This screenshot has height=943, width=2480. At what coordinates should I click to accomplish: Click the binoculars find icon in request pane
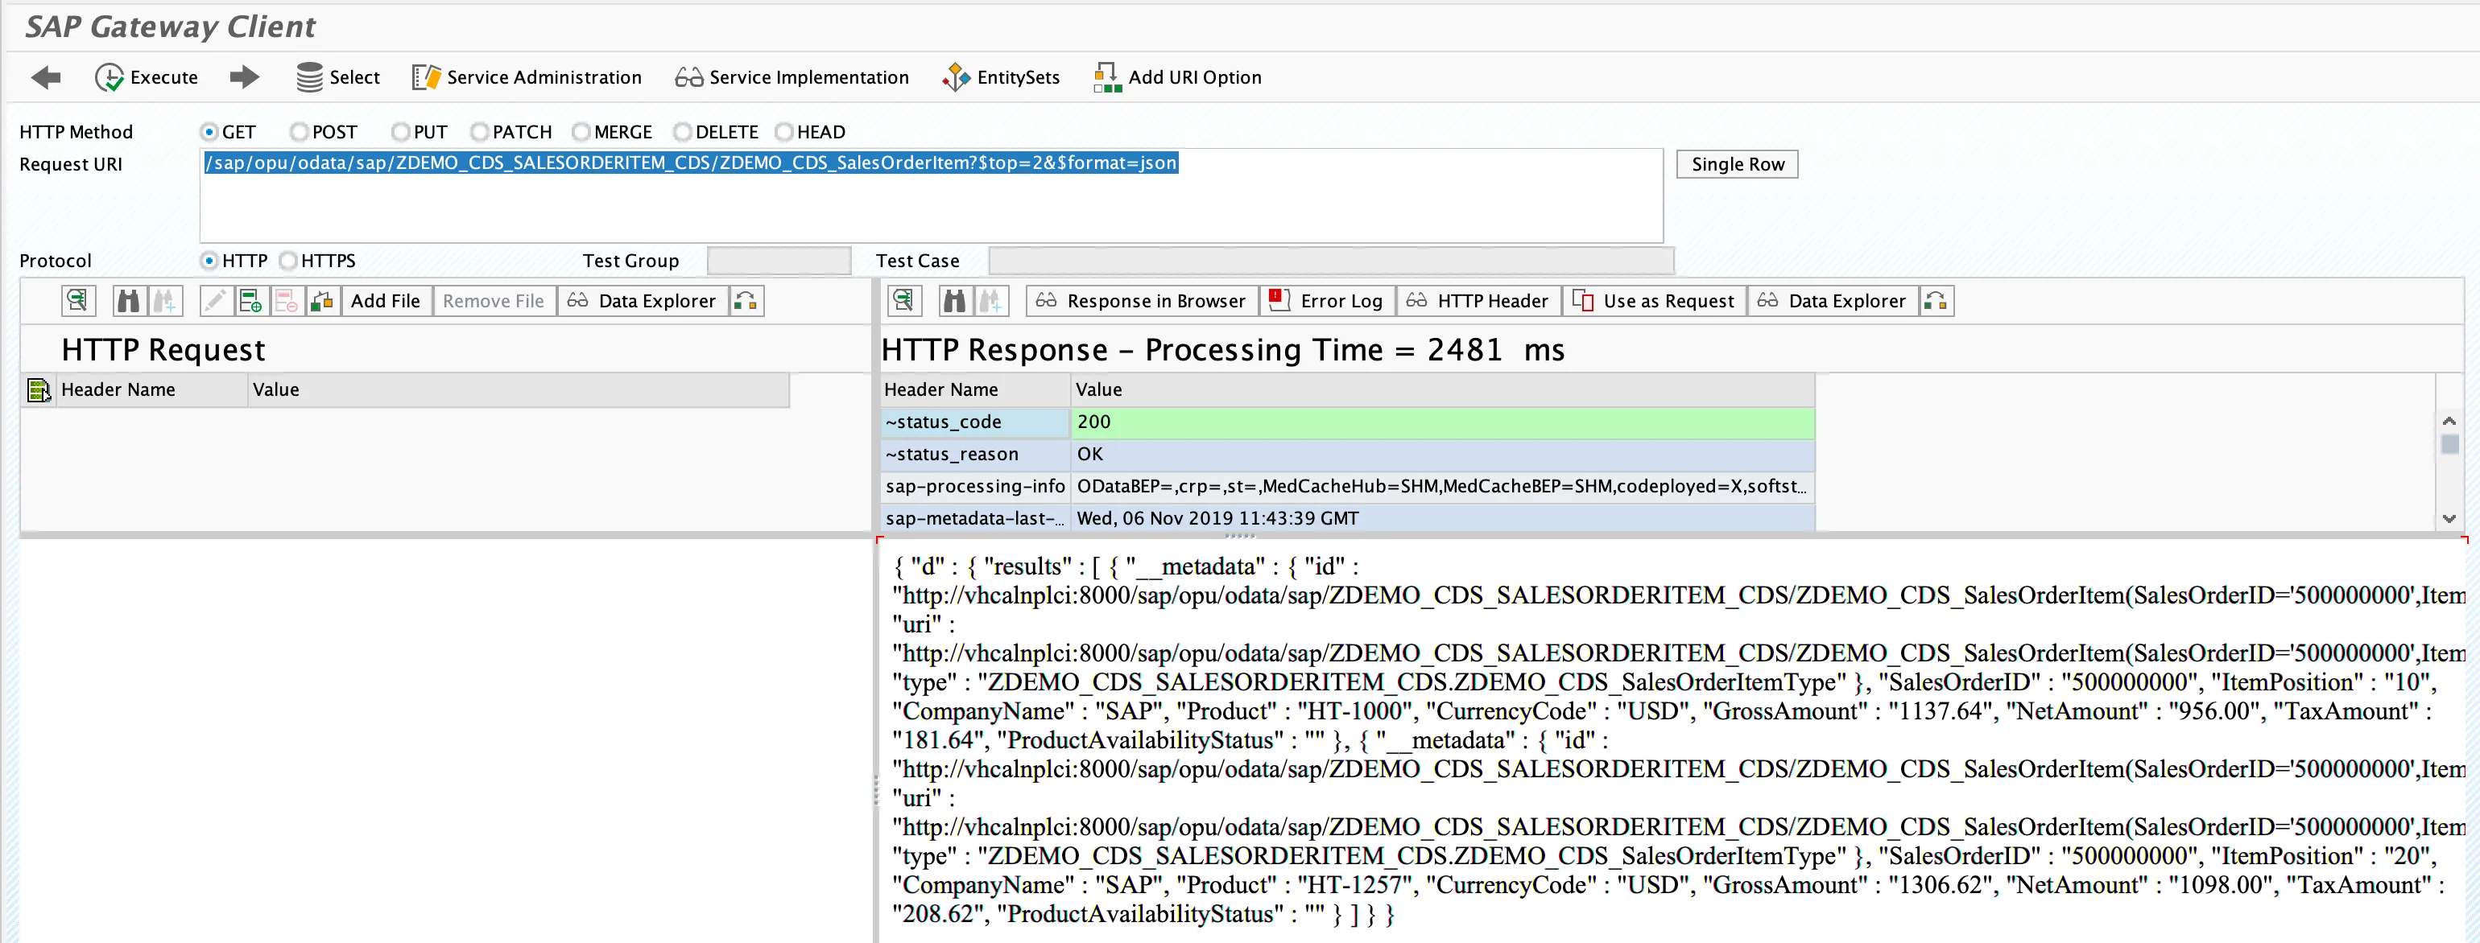(128, 301)
